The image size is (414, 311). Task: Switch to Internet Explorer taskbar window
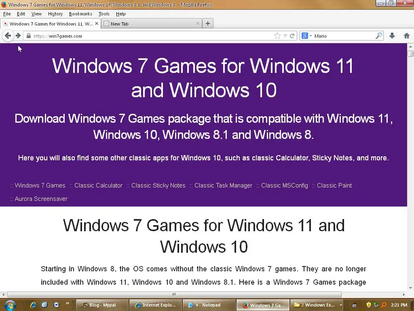pyautogui.click(x=156, y=305)
